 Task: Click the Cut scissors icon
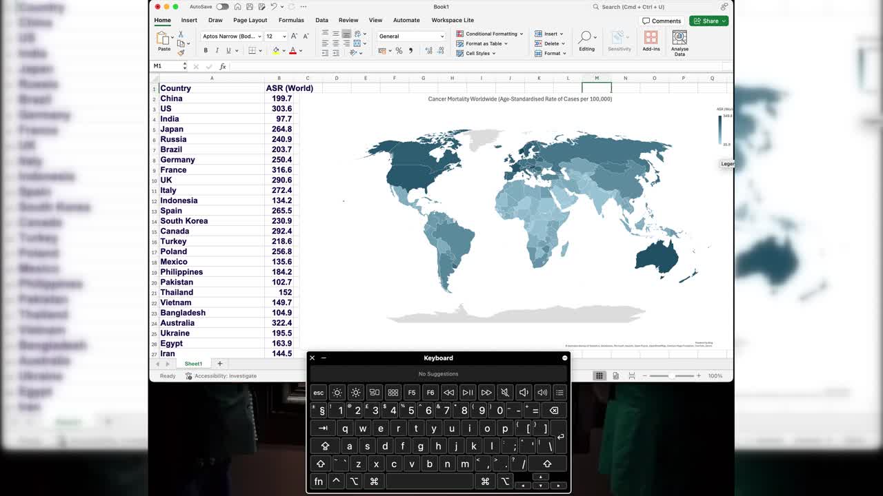point(181,34)
